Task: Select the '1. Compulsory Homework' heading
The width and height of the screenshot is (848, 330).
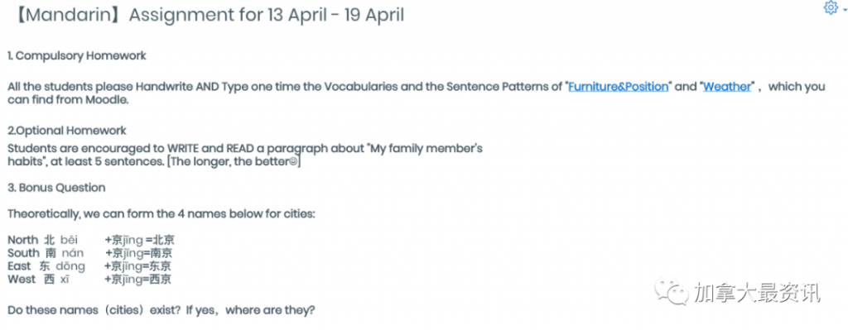Action: pos(77,56)
